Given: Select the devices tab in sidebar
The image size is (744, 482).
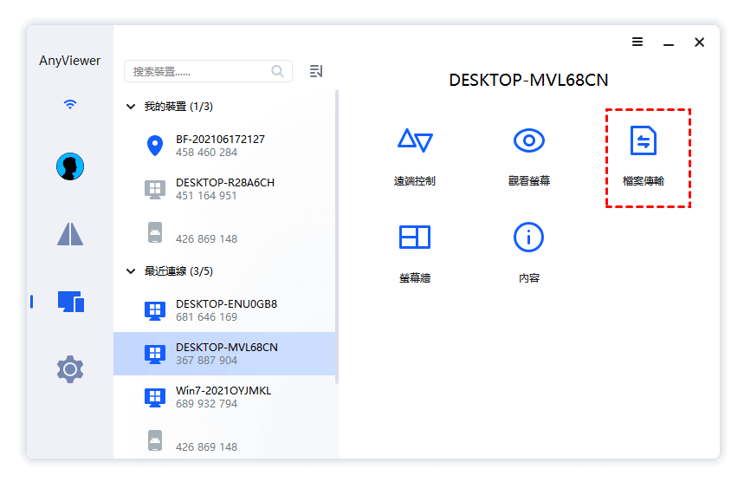Looking at the screenshot, I should [70, 302].
